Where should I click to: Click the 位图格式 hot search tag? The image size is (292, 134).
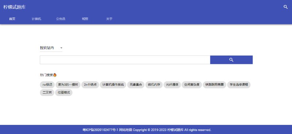coord(64,92)
